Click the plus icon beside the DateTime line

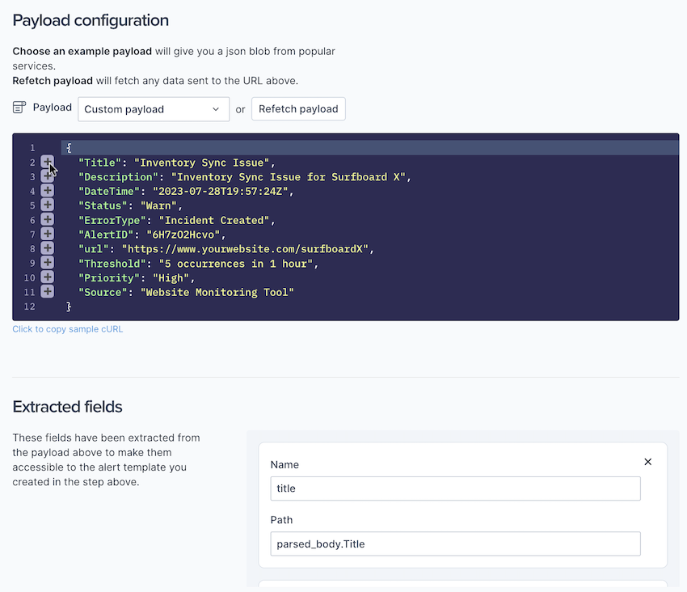(x=47, y=191)
